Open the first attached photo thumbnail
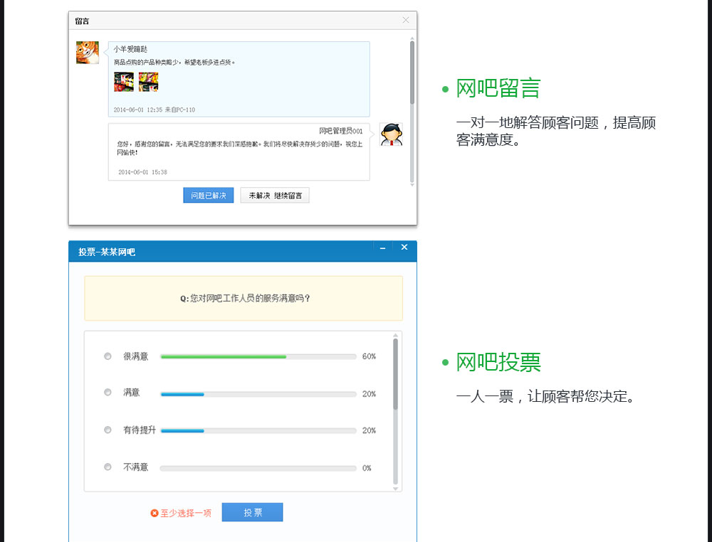This screenshot has height=542, width=712. [x=124, y=82]
